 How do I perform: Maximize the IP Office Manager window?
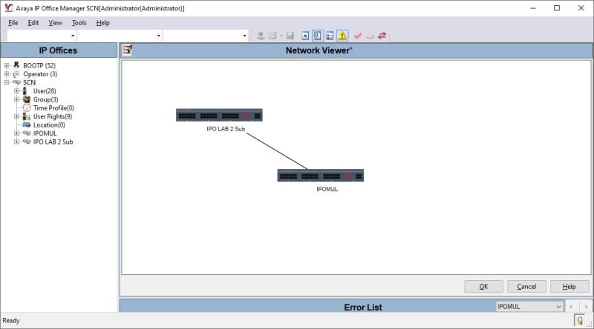click(x=557, y=8)
